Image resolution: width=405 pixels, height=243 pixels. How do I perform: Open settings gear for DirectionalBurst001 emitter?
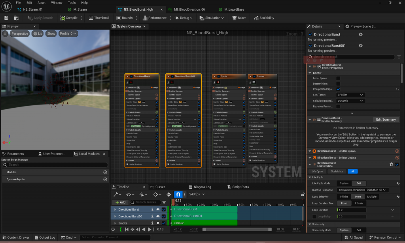coord(361,46)
